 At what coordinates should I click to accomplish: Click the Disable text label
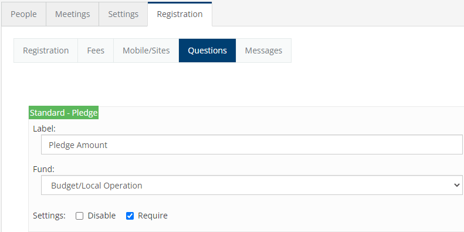click(102, 216)
